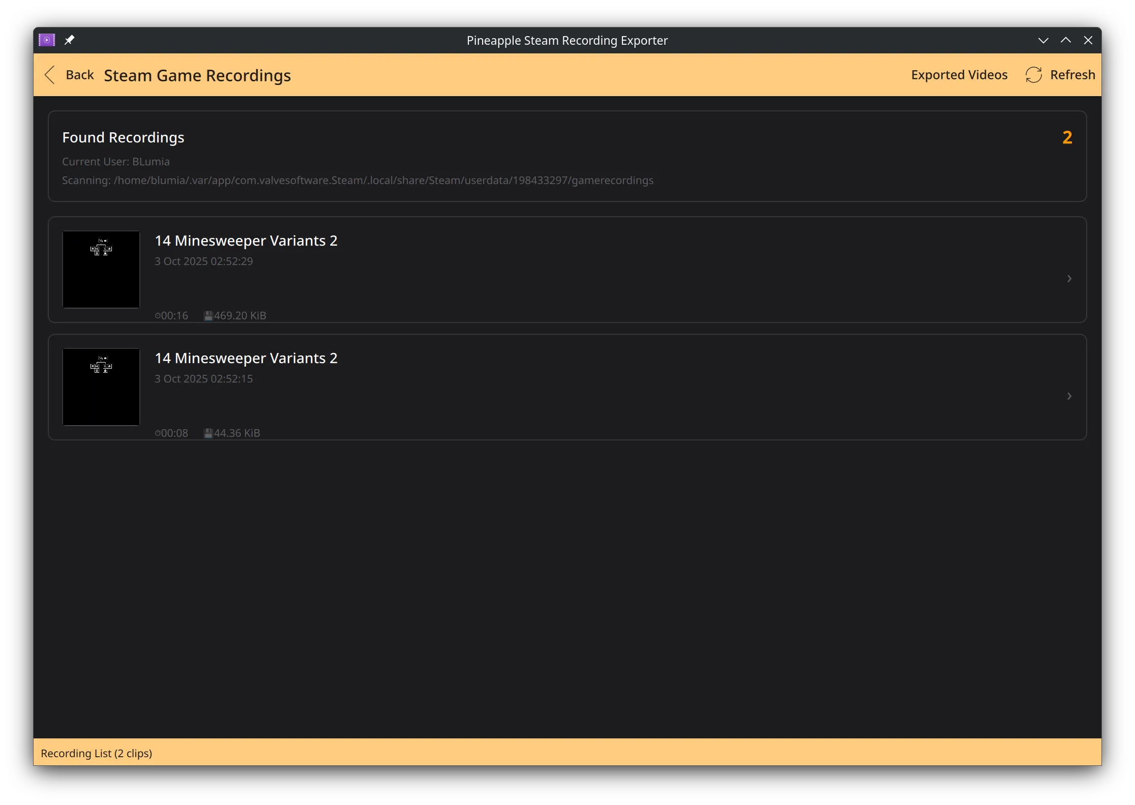Click the Found Recordings heading
This screenshot has height=805, width=1135.
[x=123, y=137]
